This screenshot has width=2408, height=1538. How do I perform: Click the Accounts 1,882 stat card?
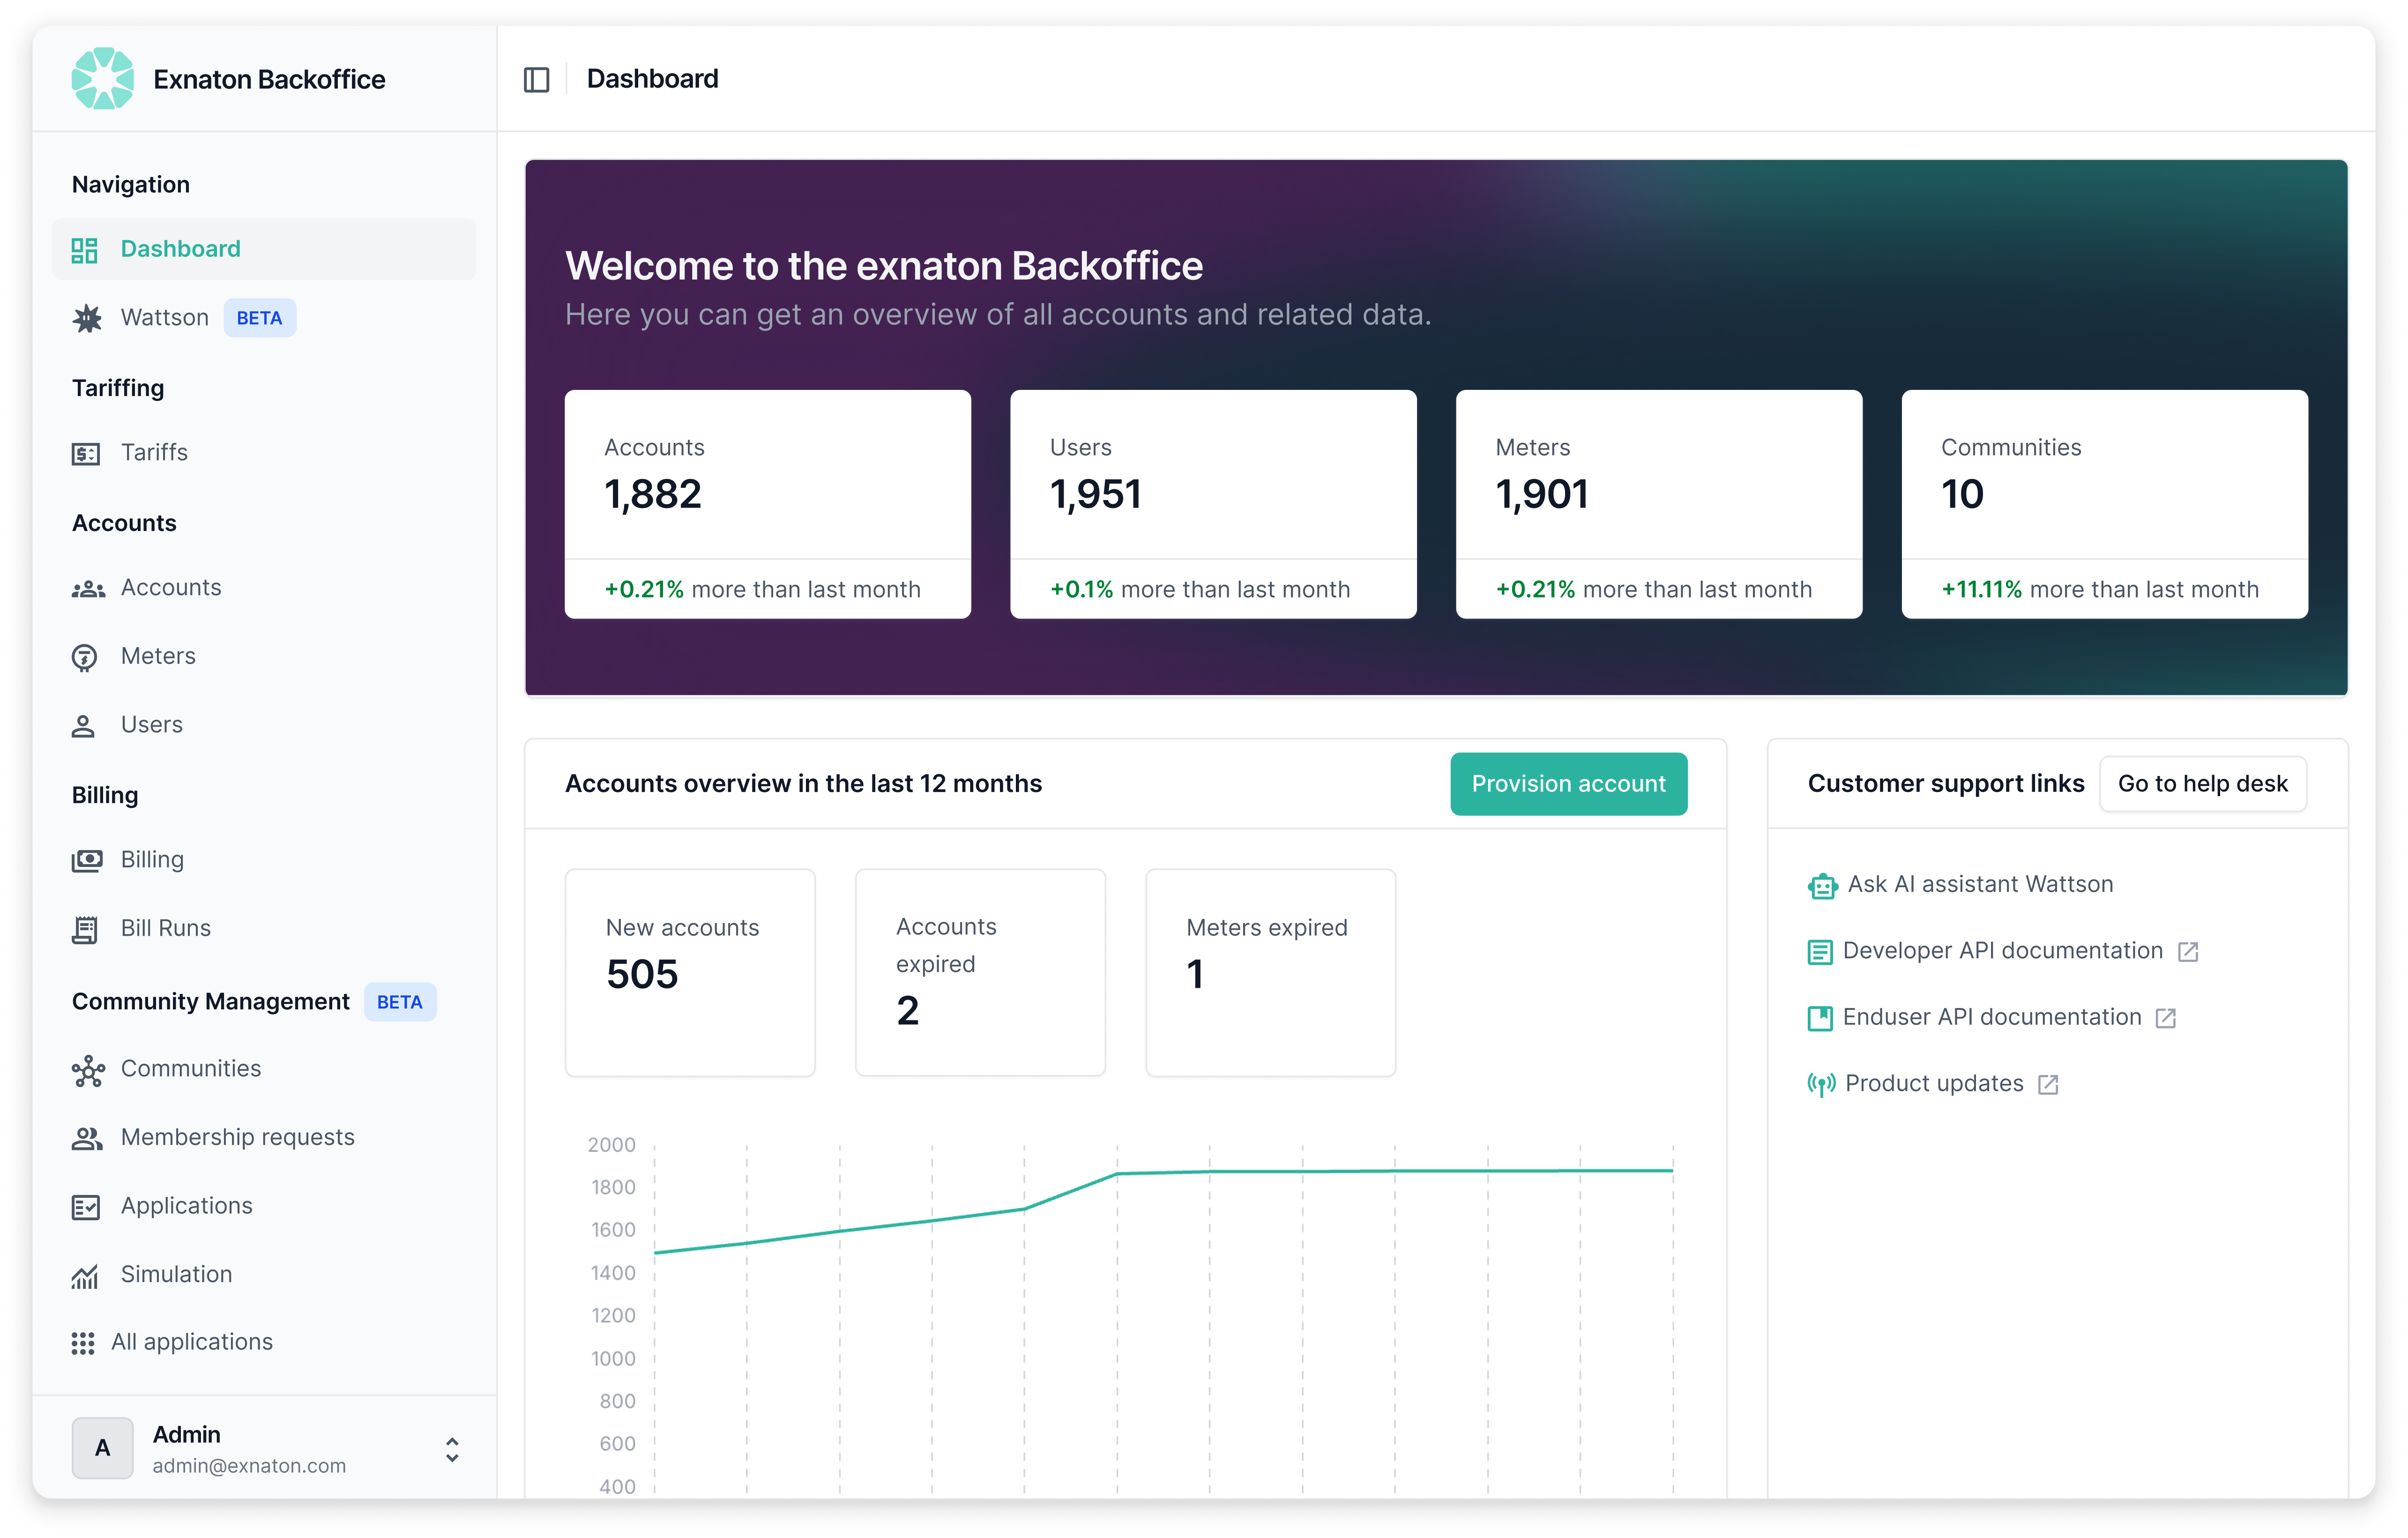coord(767,504)
